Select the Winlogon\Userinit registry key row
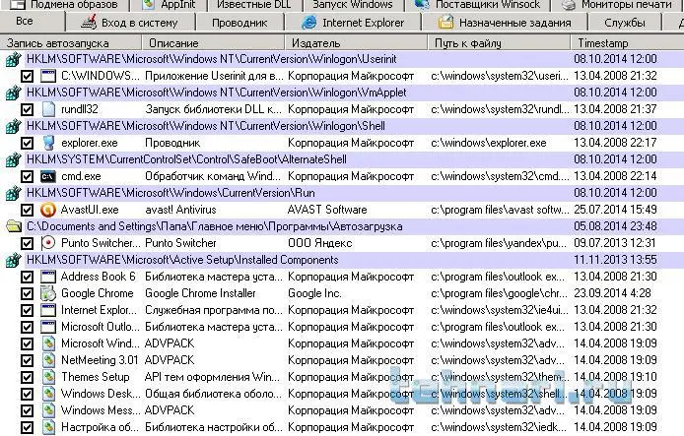Image resolution: width=684 pixels, height=436 pixels. [x=342, y=59]
